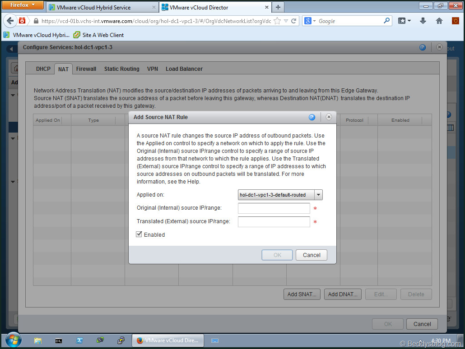Select the VMware vCloud Director browser tab
465x349 pixels.
[215, 7]
